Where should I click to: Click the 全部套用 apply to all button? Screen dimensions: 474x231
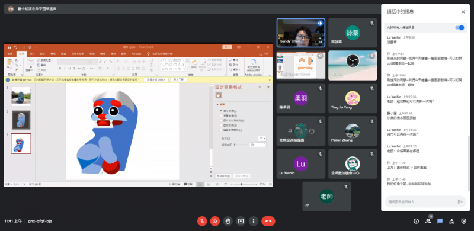click(223, 176)
